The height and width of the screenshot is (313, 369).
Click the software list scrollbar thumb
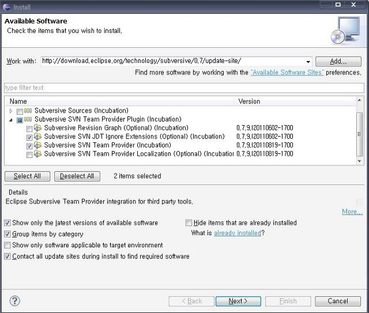click(359, 134)
